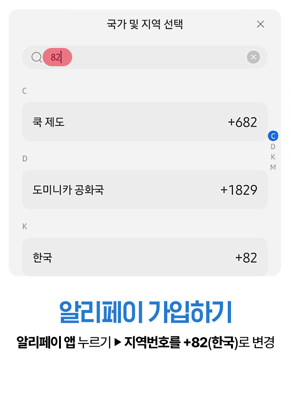Jump to letter K in side index
The image size is (291, 396).
[273, 157]
